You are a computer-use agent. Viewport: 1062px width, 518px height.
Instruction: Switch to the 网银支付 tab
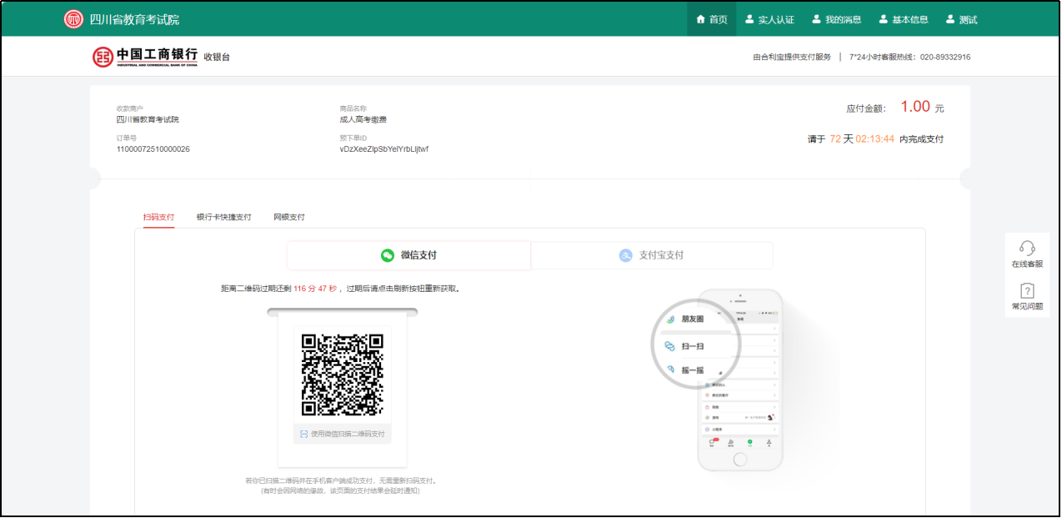click(289, 217)
